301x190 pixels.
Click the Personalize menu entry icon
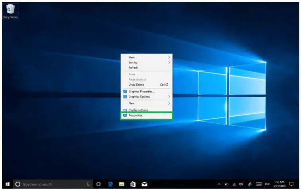pos(125,115)
